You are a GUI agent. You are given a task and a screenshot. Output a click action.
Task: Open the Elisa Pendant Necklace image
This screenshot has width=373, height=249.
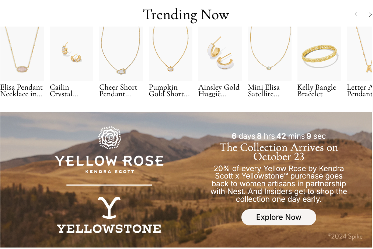pyautogui.click(x=22, y=54)
